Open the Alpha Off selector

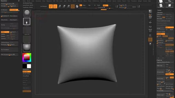coord(27,31)
